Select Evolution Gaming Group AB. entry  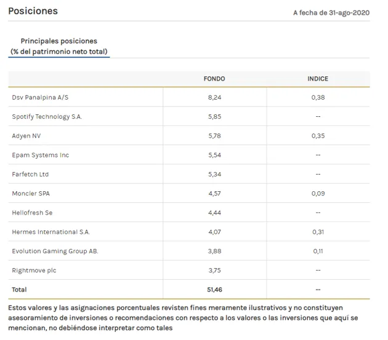55,251
